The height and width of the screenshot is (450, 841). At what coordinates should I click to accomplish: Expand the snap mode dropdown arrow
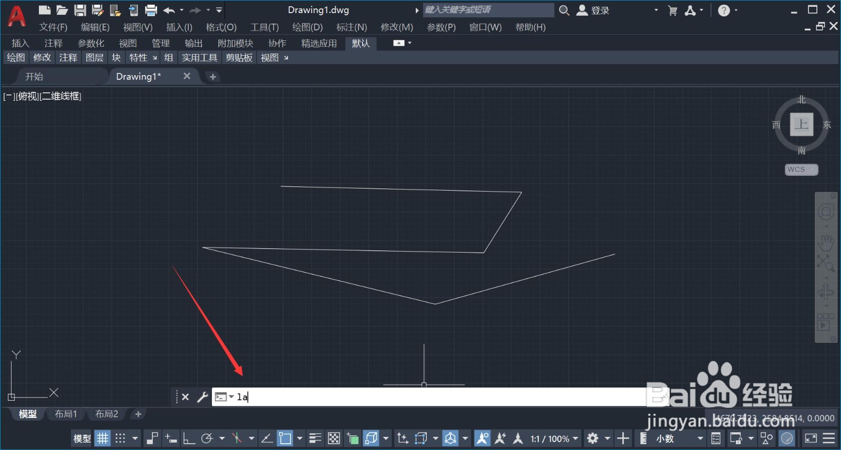[x=135, y=438]
